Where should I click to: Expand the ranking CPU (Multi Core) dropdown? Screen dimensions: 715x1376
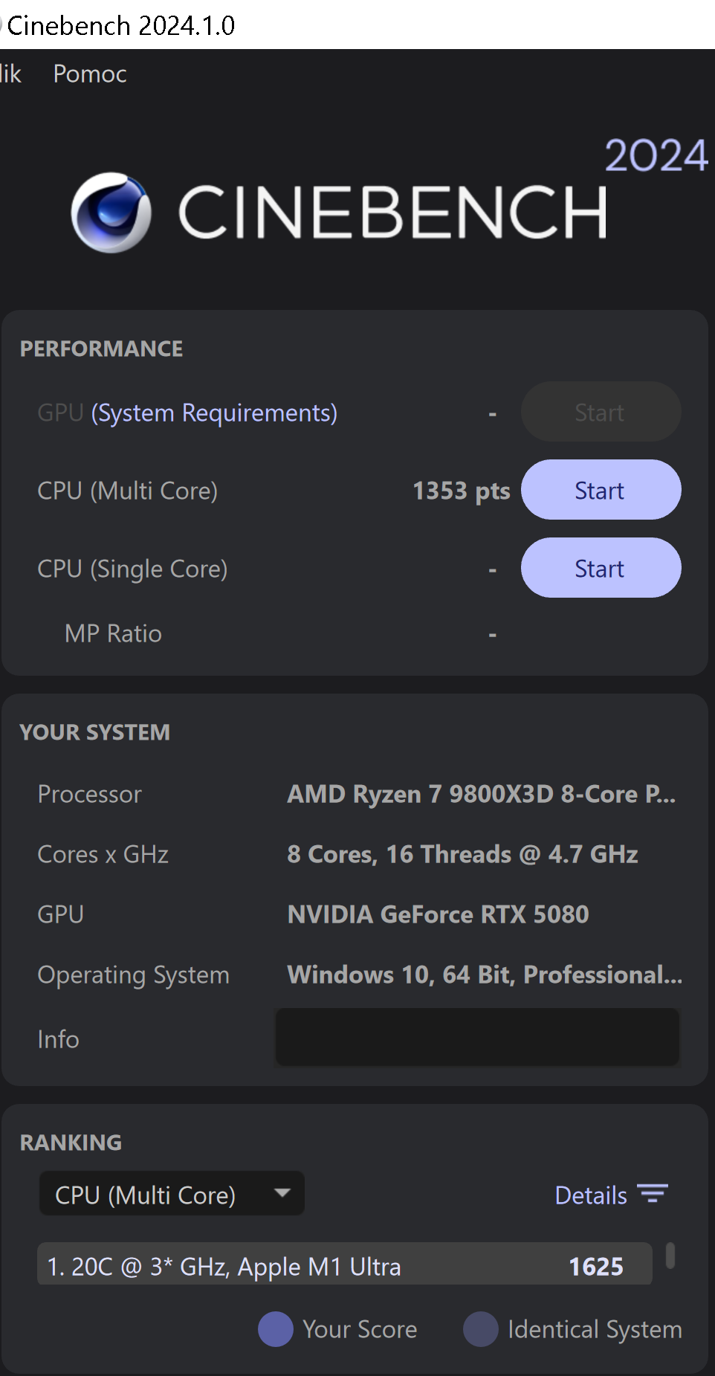pos(172,1194)
